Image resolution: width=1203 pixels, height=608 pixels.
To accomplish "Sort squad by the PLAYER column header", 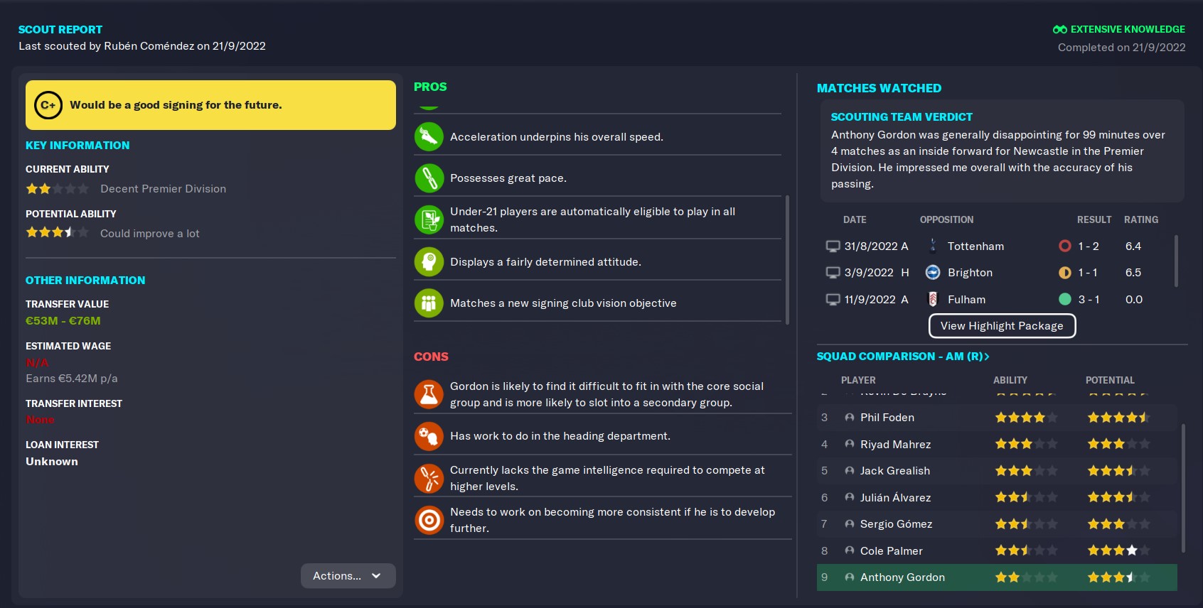I will (858, 381).
